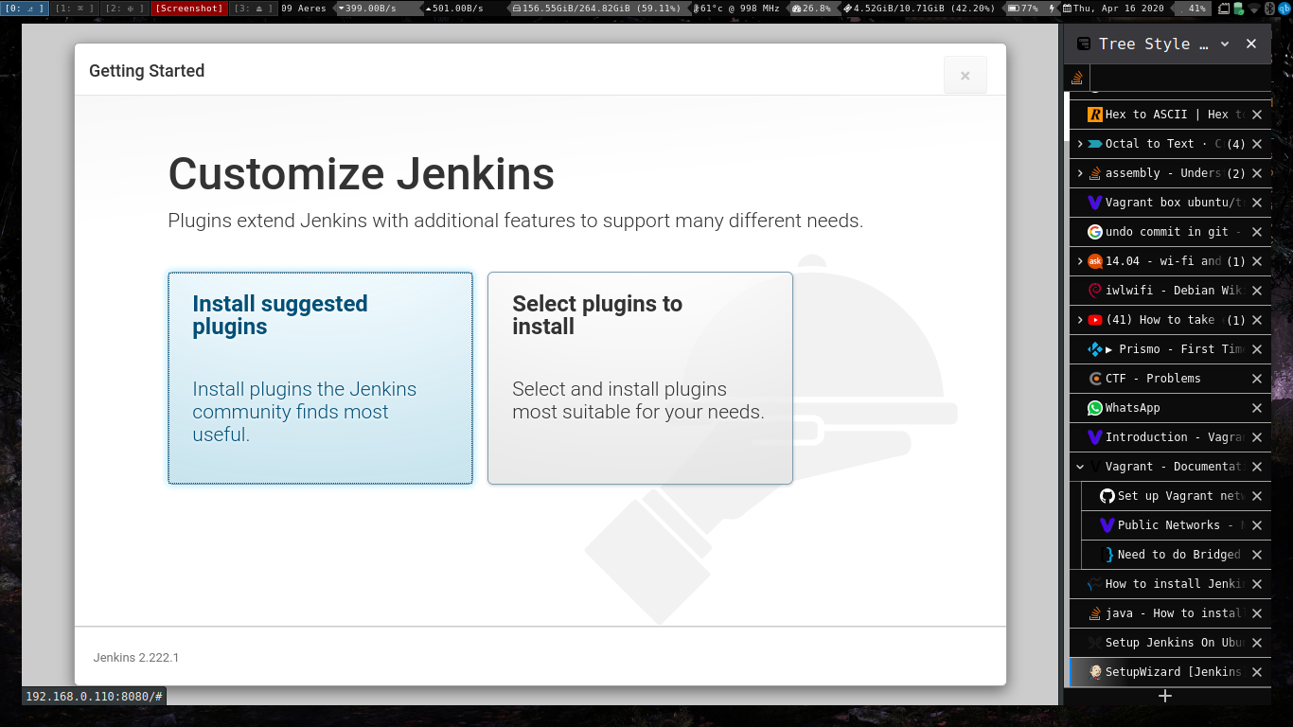Viewport: 1293px width, 727px height.
Task: Click the Need to do Bridged favicon
Action: (x=1107, y=555)
